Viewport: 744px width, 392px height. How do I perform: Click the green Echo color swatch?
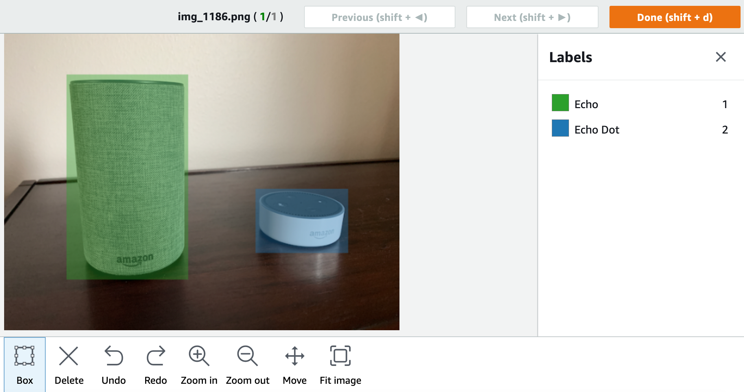pyautogui.click(x=560, y=104)
